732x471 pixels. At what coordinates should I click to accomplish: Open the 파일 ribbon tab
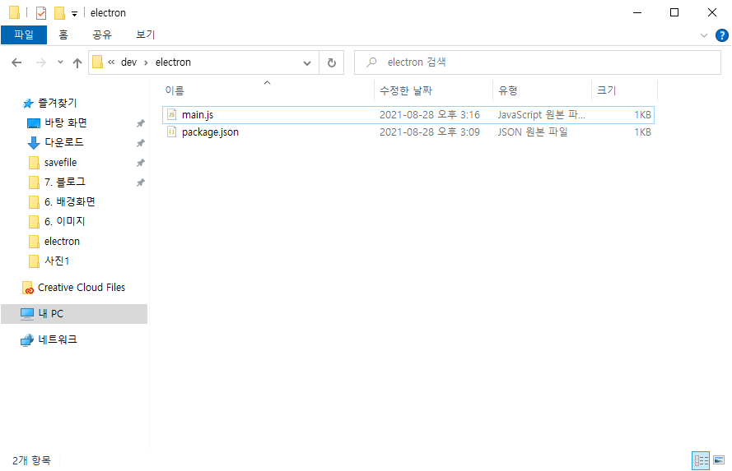(x=24, y=35)
